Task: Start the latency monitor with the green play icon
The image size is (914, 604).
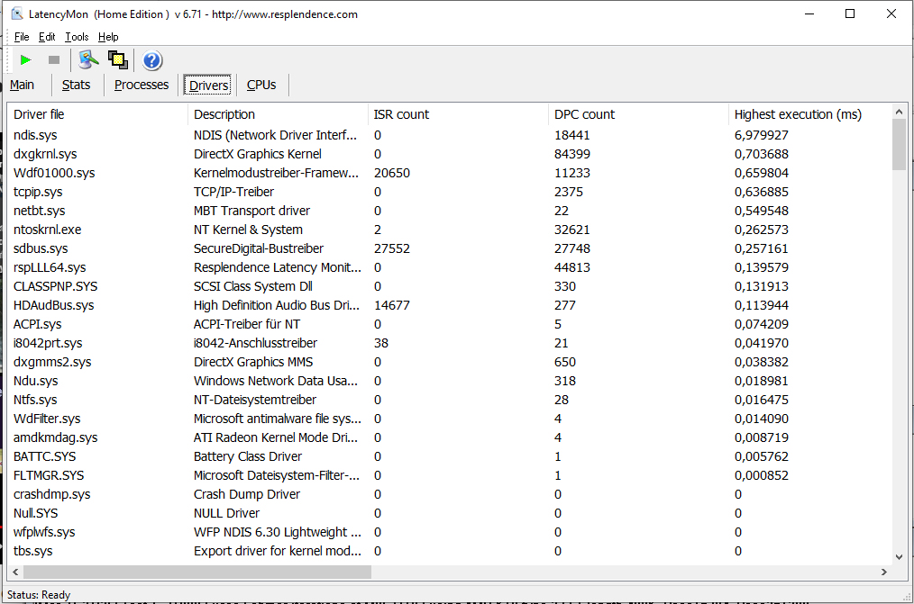Action: [x=25, y=60]
